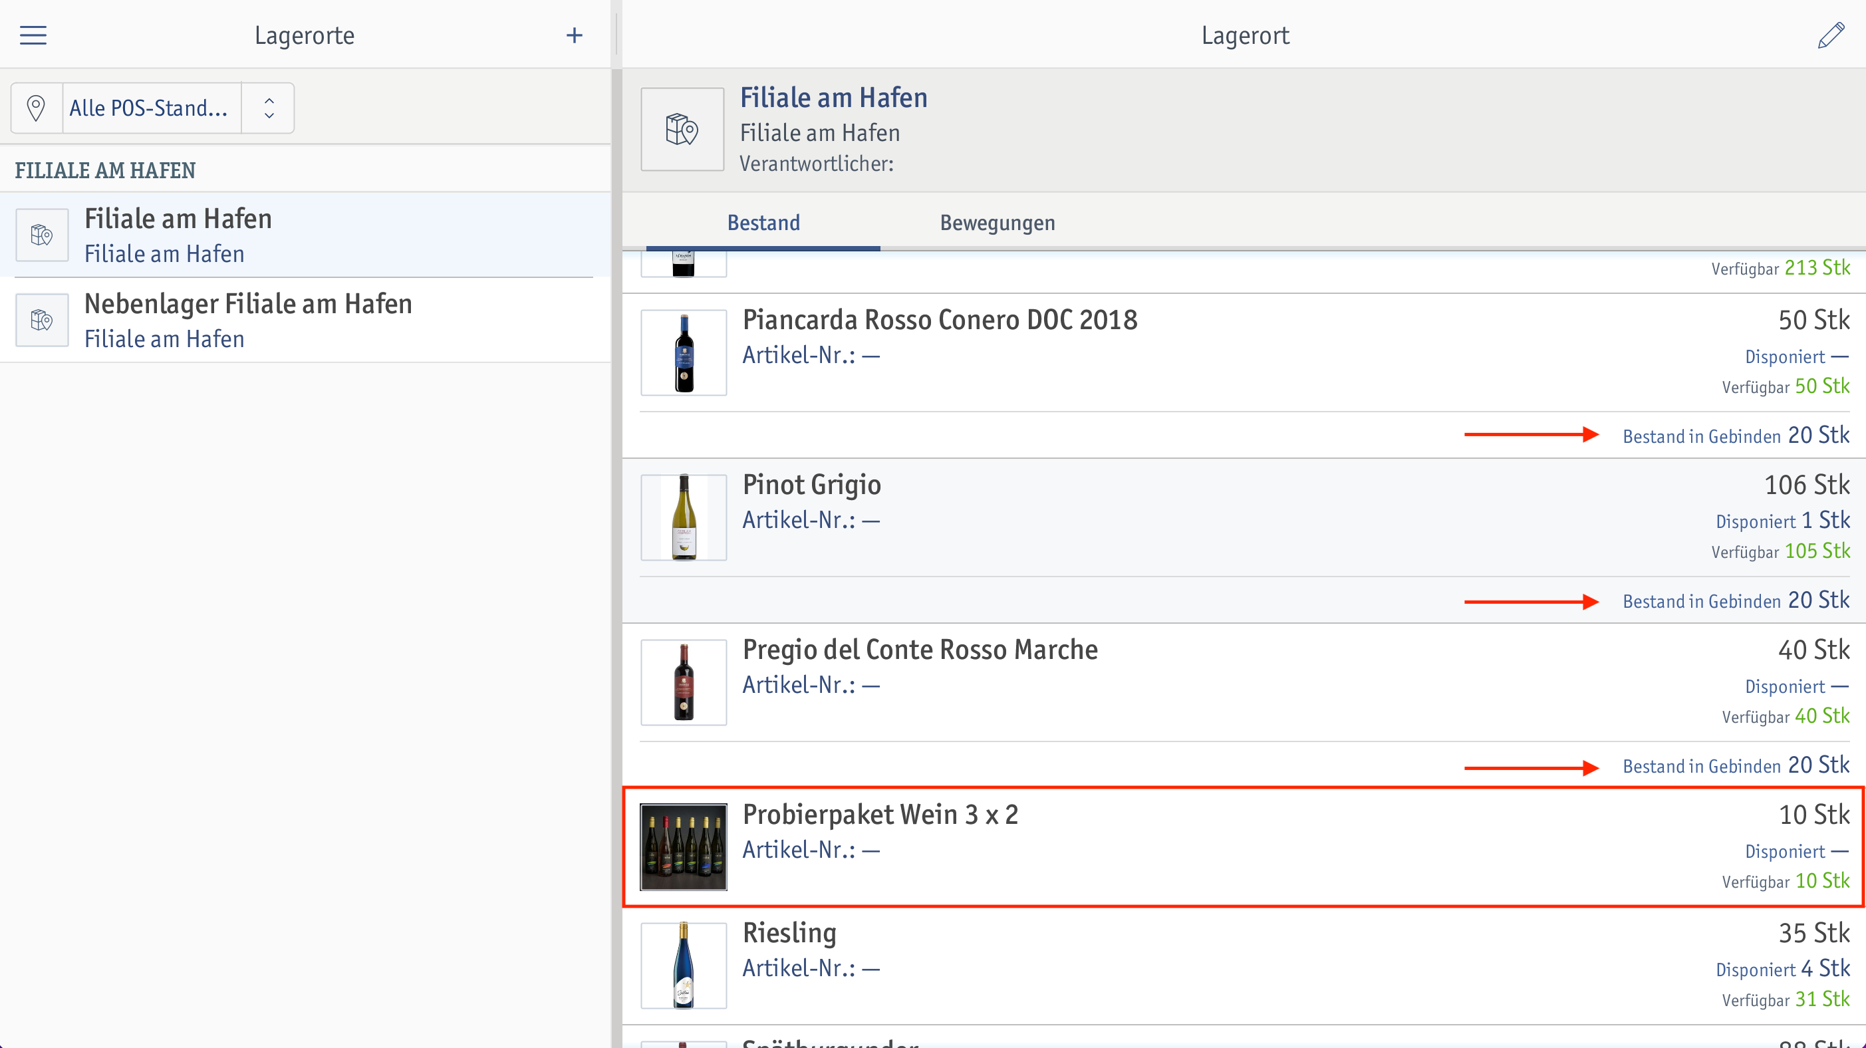Image resolution: width=1866 pixels, height=1048 pixels.
Task: Select Pregio del Conte Rosso Marche title
Action: coord(920,650)
